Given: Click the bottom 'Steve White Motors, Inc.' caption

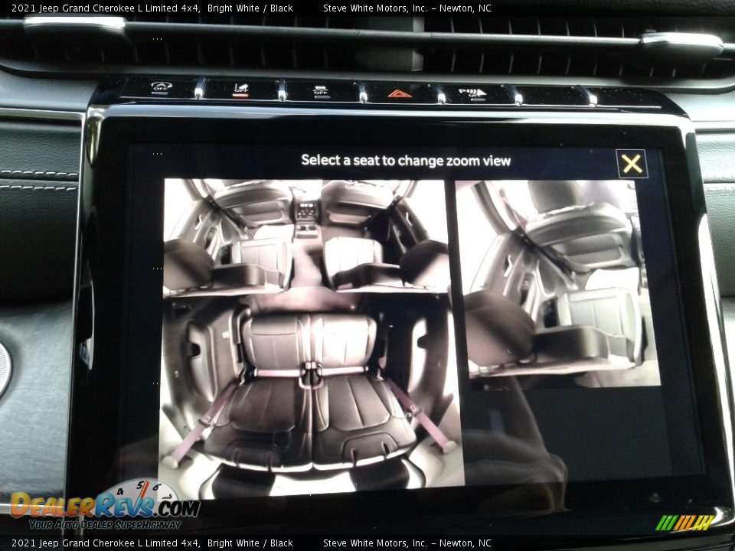Looking at the screenshot, I should click(x=374, y=543).
